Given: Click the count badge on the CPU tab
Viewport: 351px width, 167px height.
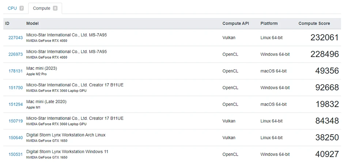Looking at the screenshot, I should (x=22, y=8).
